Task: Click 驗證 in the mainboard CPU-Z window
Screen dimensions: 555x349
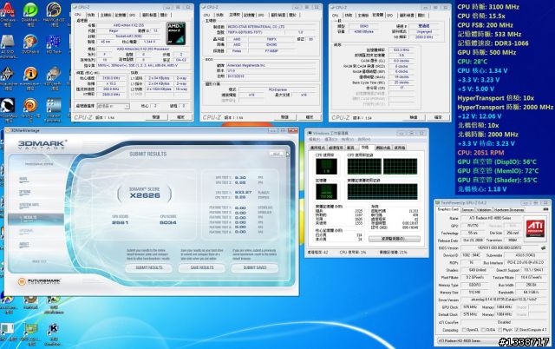Action: [x=284, y=117]
